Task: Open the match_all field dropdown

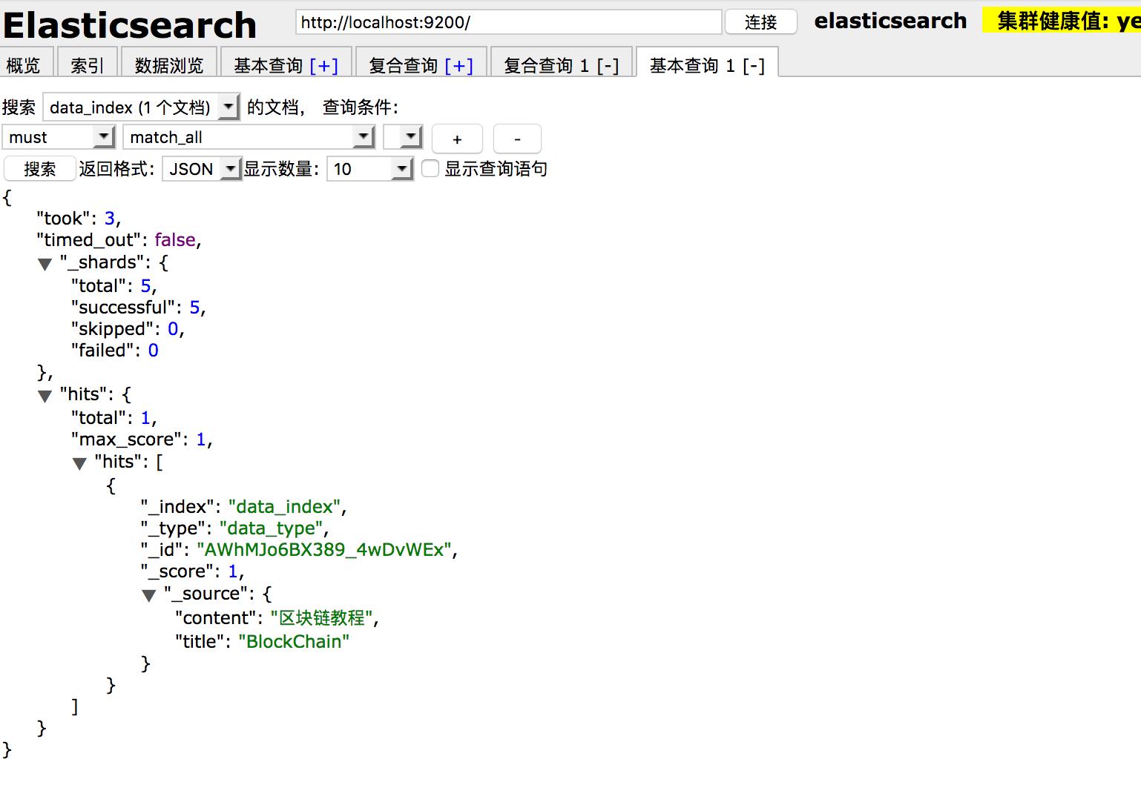Action: pos(249,137)
